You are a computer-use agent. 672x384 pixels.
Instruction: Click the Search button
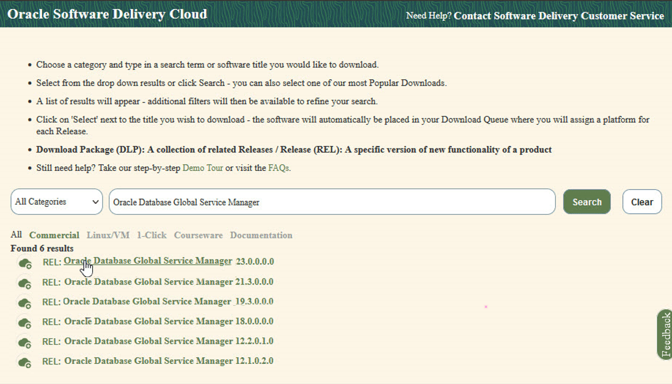click(586, 201)
